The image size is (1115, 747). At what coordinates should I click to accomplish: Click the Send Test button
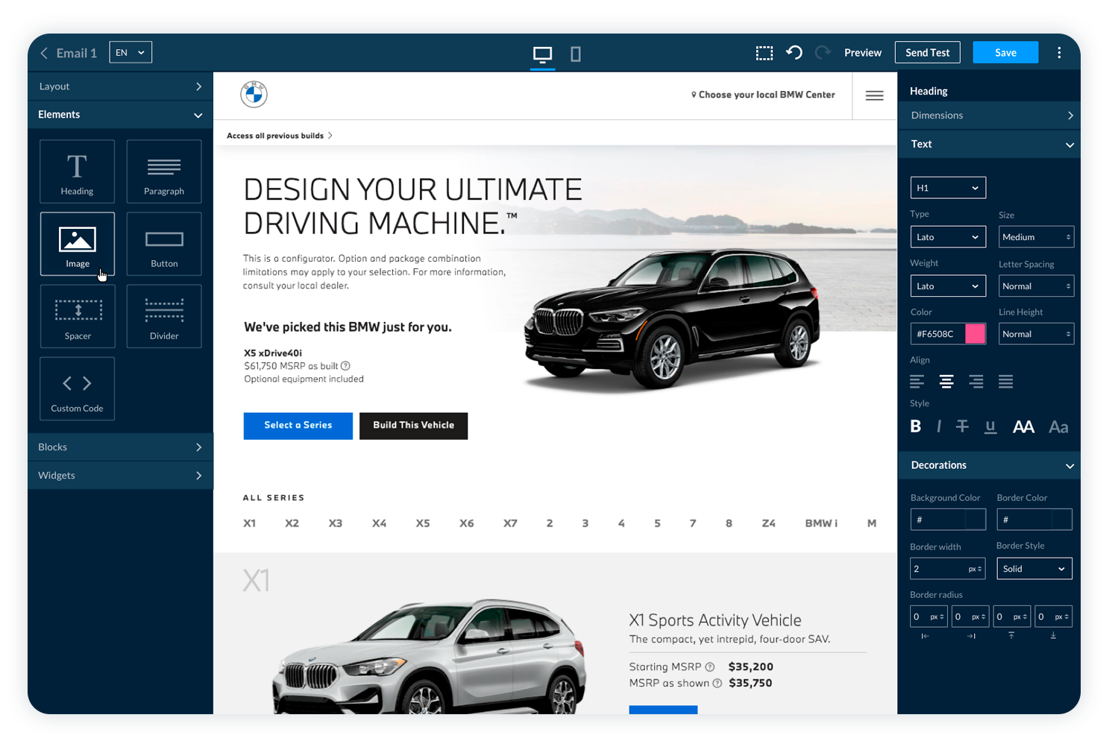[x=927, y=52]
